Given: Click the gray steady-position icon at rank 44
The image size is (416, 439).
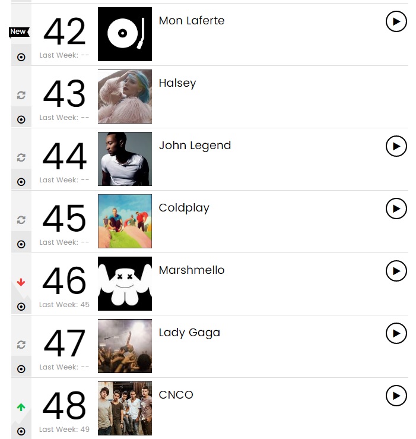Looking at the screenshot, I should [x=21, y=157].
